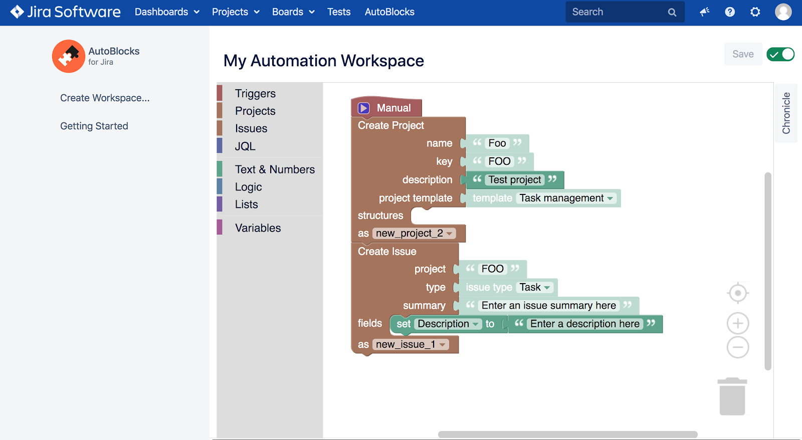This screenshot has width=802, height=440.
Task: Open AutoBlocks in the top navigation
Action: click(389, 12)
